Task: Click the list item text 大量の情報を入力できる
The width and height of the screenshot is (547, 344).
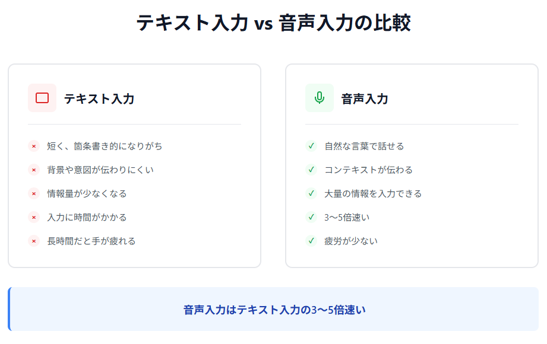Action: point(373,193)
